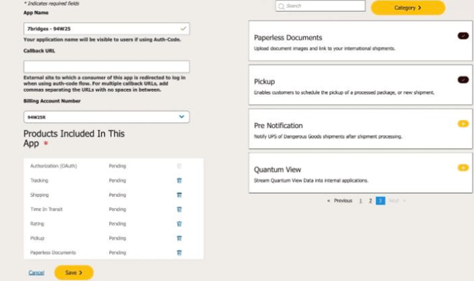The height and width of the screenshot is (281, 474).
Task: Remove Pickup from the included products list
Action: [179, 238]
